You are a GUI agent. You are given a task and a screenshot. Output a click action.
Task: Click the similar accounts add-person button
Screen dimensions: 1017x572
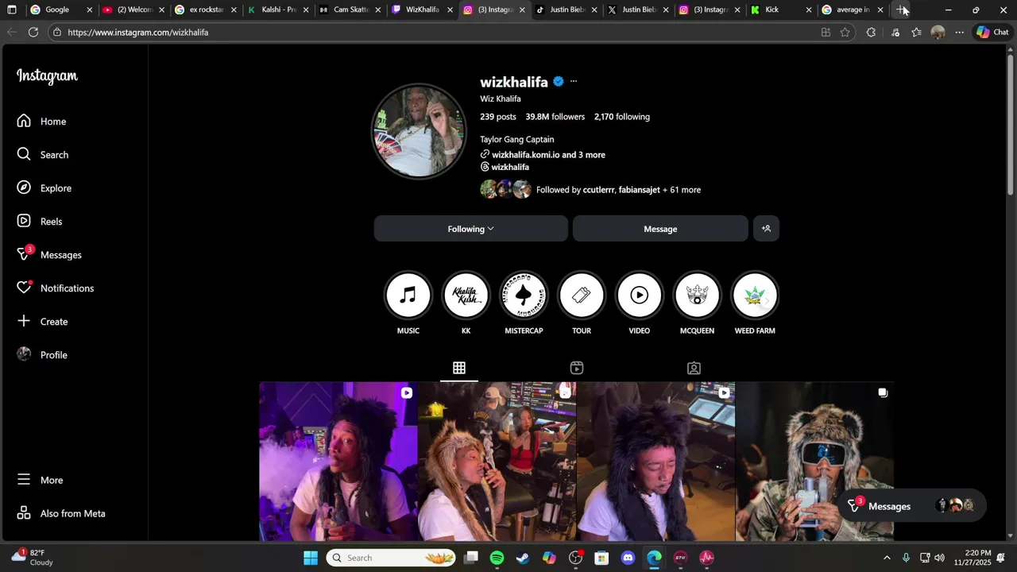click(766, 229)
